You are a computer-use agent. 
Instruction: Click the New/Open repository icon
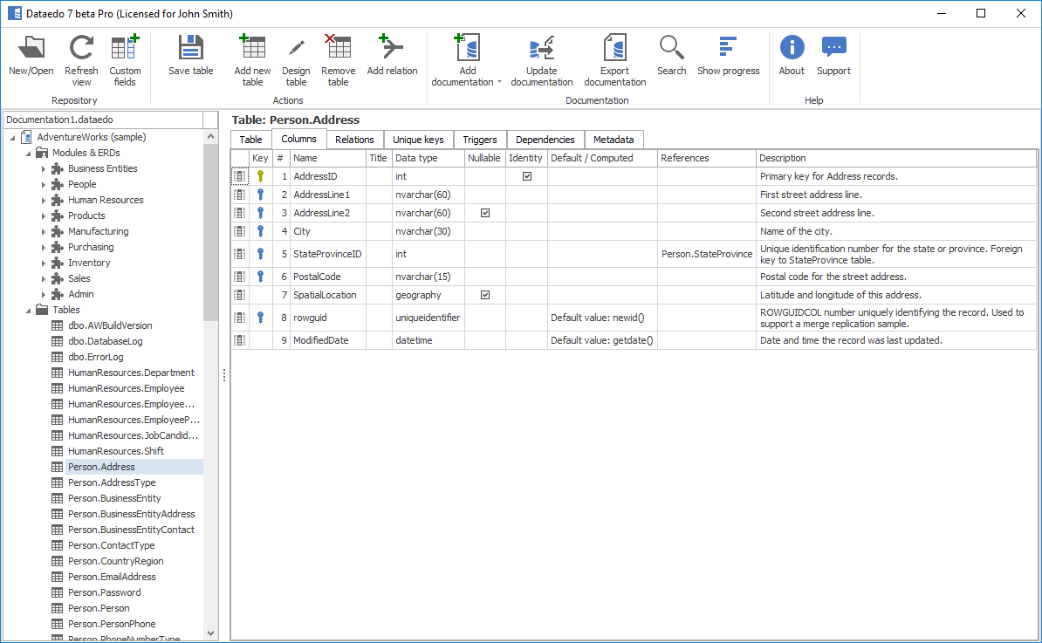31,56
